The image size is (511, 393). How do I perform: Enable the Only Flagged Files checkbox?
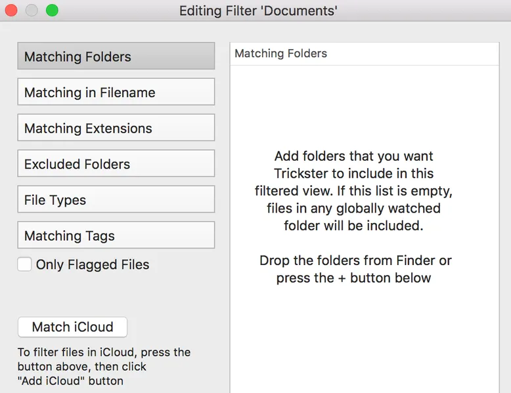(x=24, y=264)
